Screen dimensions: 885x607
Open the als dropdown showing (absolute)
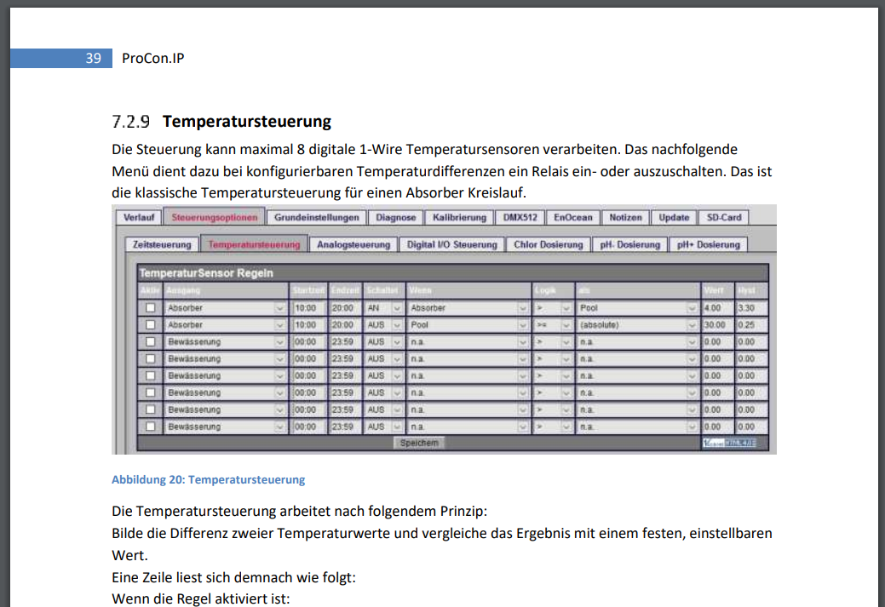click(638, 325)
